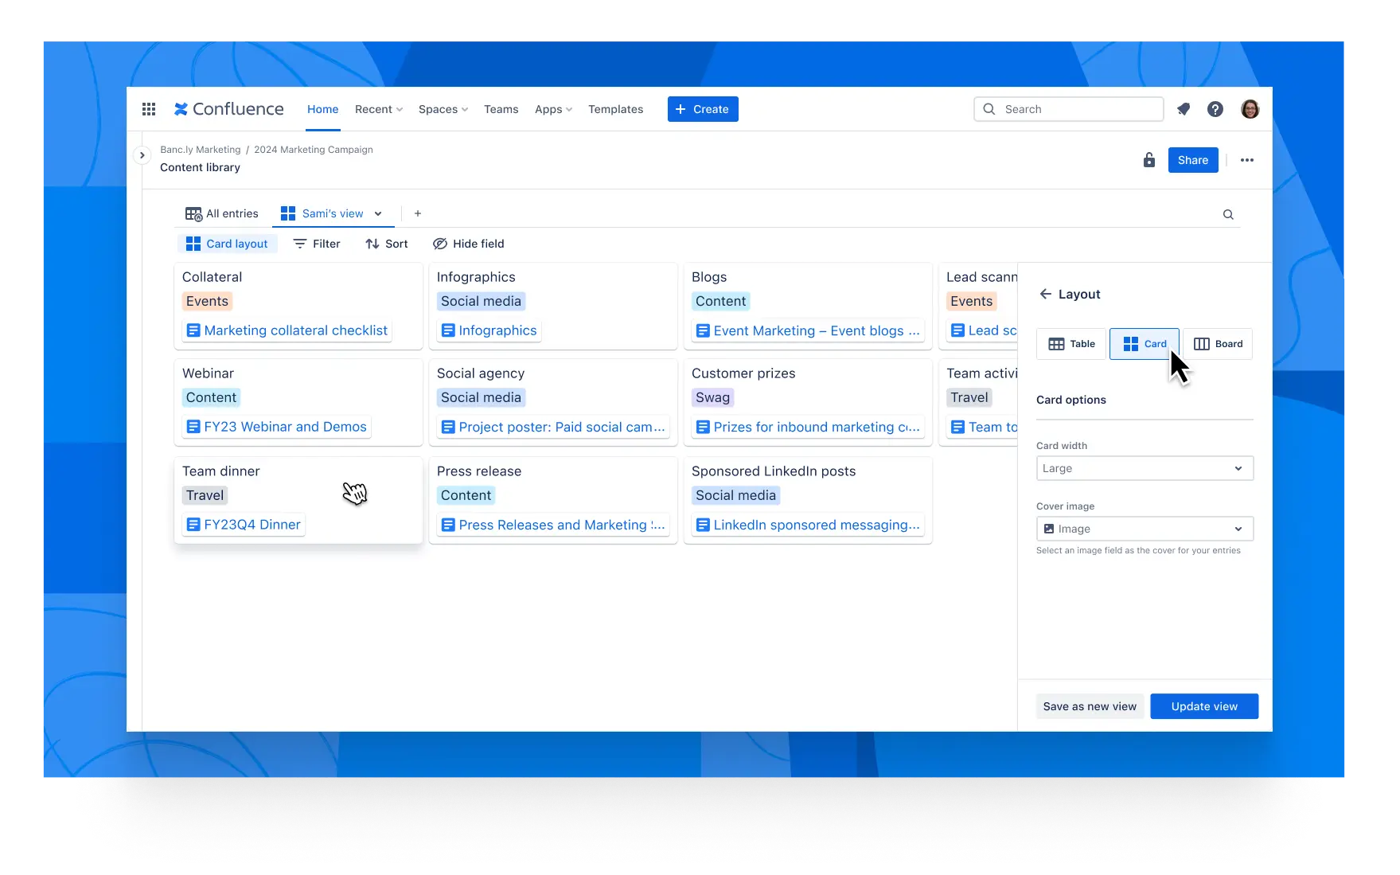1400x875 pixels.
Task: Open the help question mark icon
Action: (1215, 109)
